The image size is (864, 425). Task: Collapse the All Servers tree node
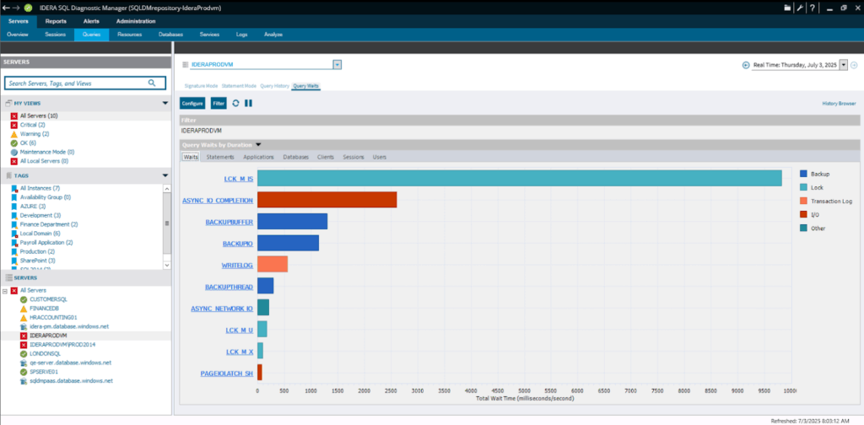5,290
